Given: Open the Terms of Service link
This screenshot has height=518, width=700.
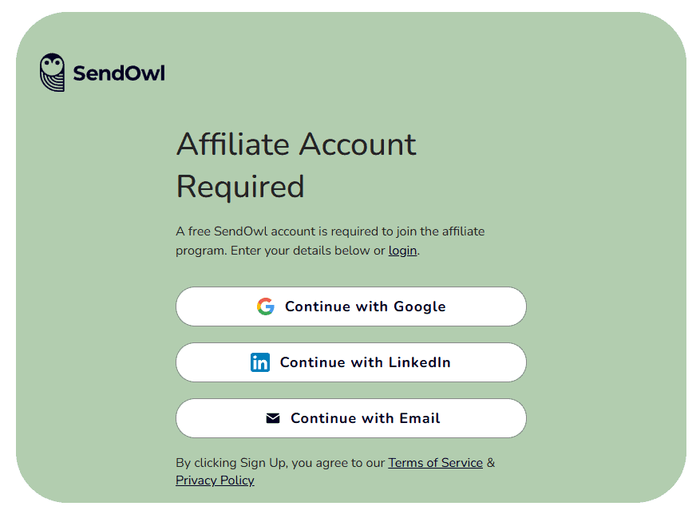Looking at the screenshot, I should 435,463.
